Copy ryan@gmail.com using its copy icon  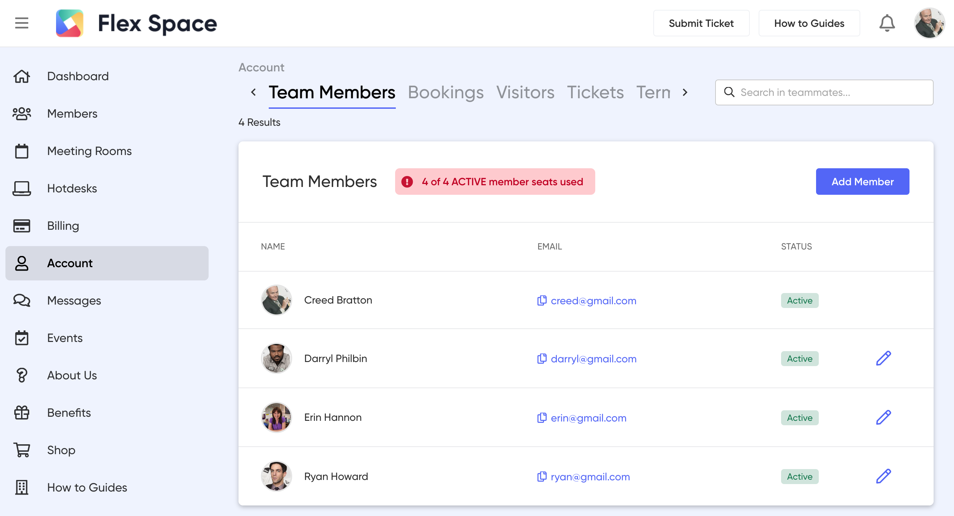(x=542, y=476)
